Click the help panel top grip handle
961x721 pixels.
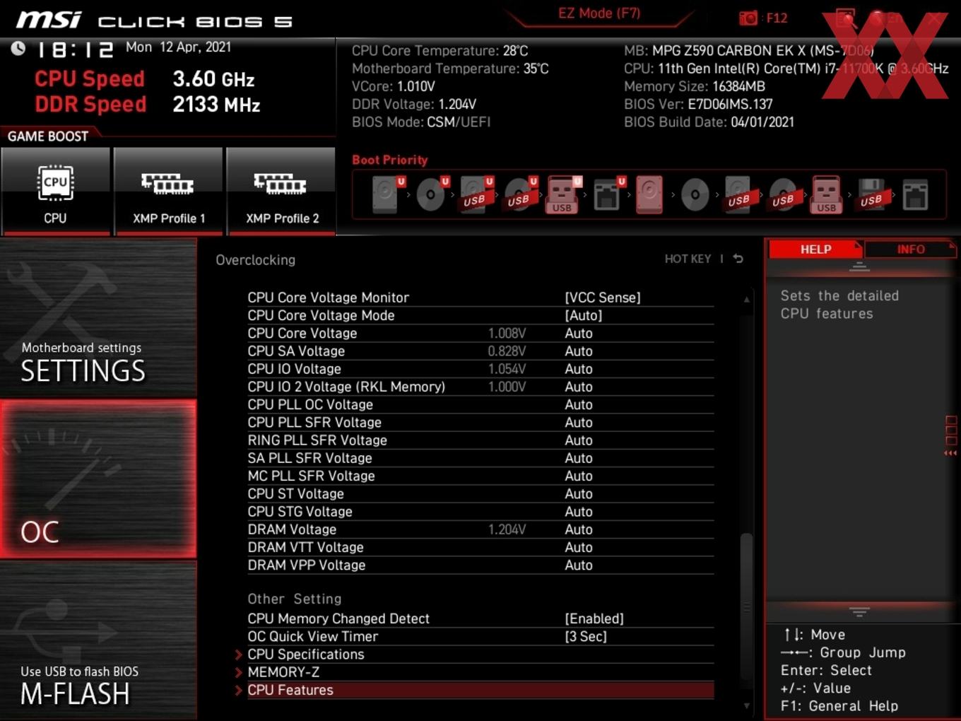click(x=859, y=266)
